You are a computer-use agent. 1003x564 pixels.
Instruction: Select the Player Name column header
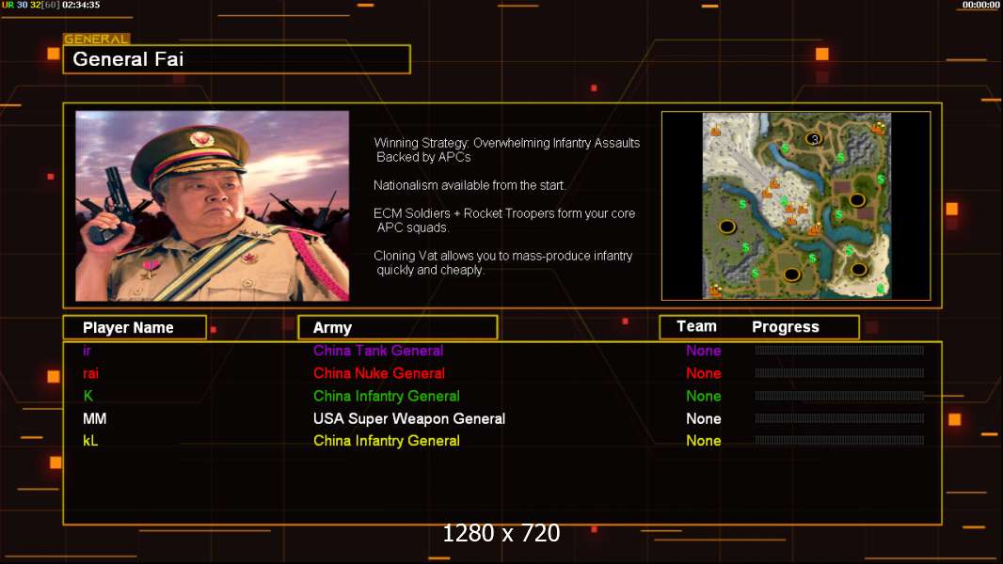pos(135,327)
